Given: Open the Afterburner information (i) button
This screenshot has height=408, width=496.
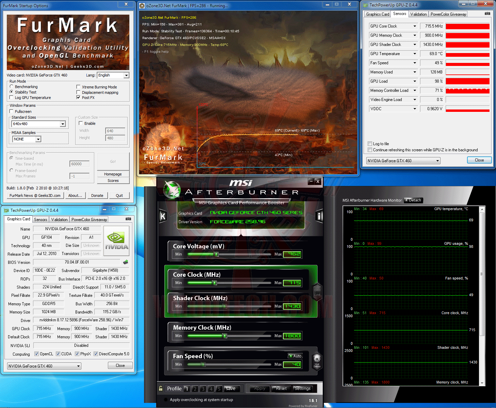Looking at the screenshot, I should (319, 216).
